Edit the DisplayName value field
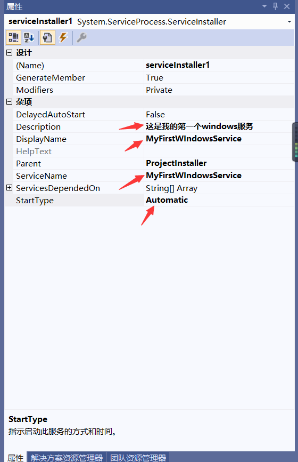The height and width of the screenshot is (462, 298). pyautogui.click(x=219, y=139)
